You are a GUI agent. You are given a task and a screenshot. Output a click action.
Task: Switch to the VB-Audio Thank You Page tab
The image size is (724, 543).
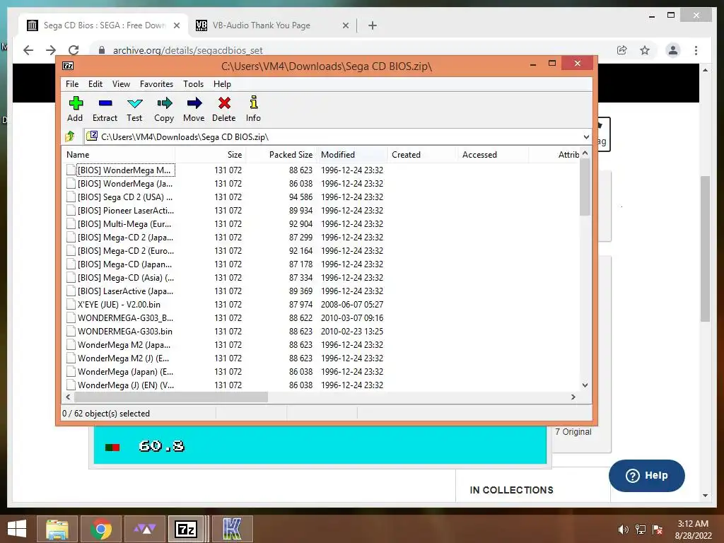point(273,25)
